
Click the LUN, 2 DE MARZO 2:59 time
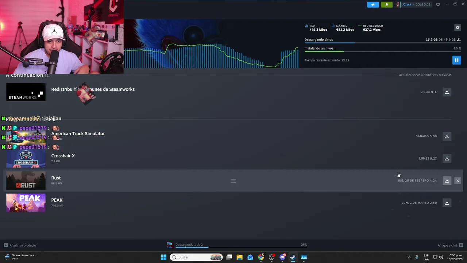(419, 203)
